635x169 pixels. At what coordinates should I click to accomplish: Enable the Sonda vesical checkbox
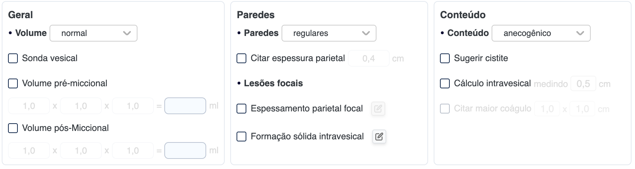pyautogui.click(x=13, y=58)
